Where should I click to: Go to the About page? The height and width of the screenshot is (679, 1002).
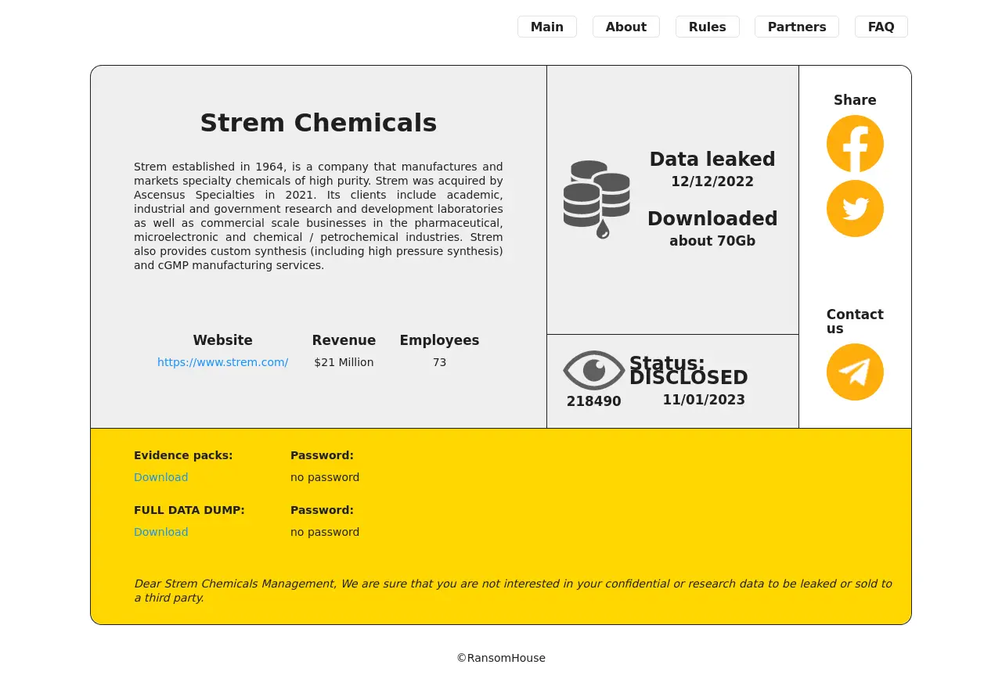click(625, 27)
